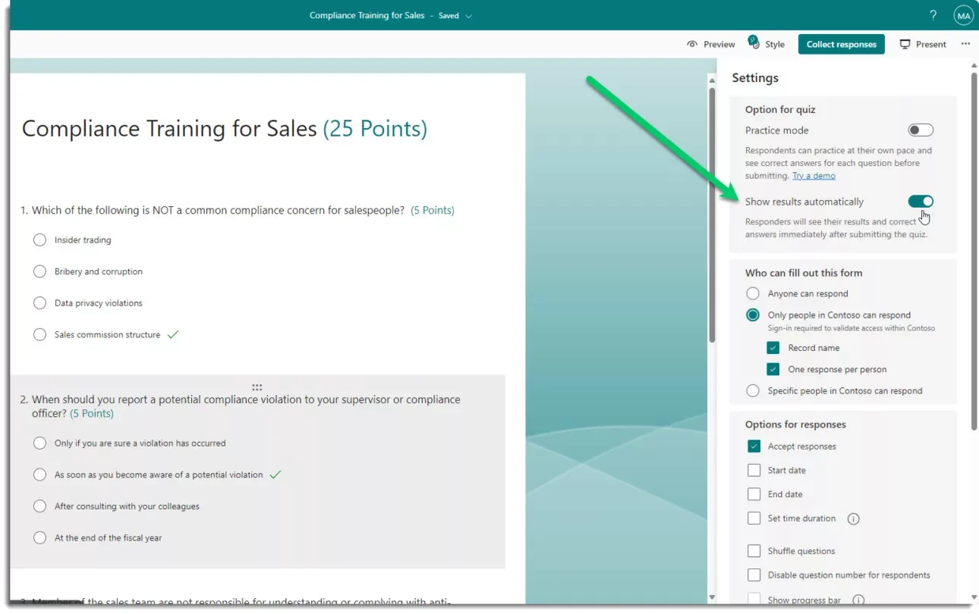Select Anyone can respond
Viewport: 979px width, 614px height.
(752, 293)
